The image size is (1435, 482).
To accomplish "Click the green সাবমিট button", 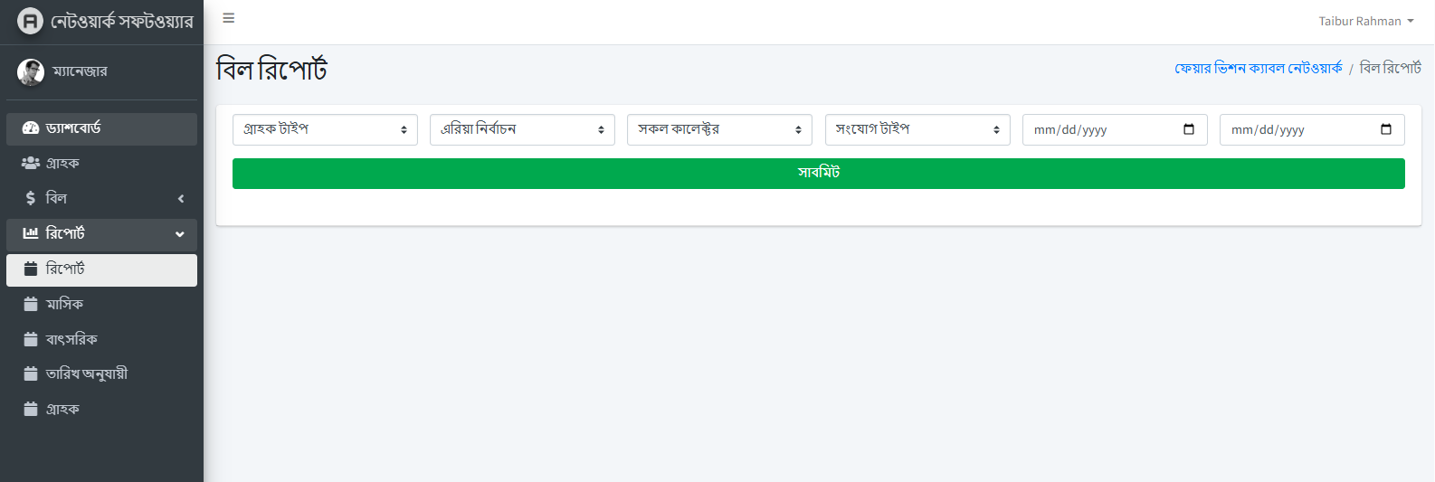I will pyautogui.click(x=818, y=174).
